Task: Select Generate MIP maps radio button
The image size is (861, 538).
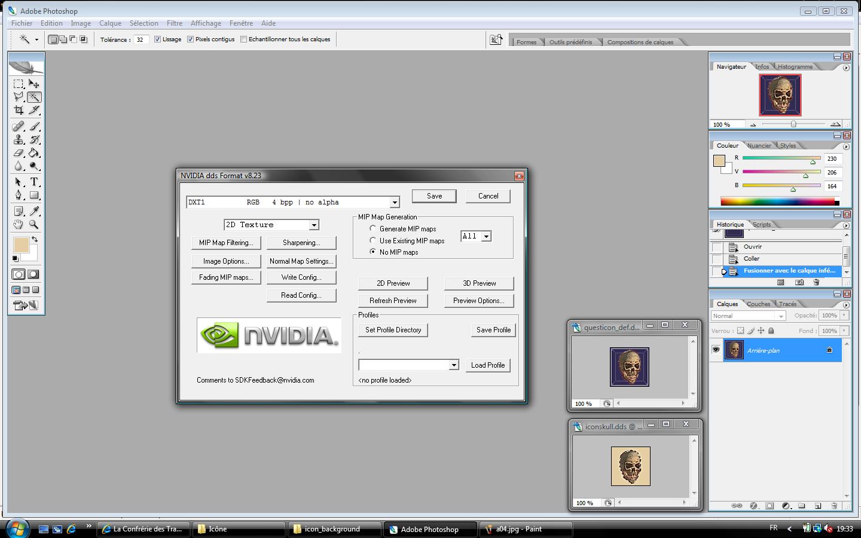Action: tap(373, 228)
